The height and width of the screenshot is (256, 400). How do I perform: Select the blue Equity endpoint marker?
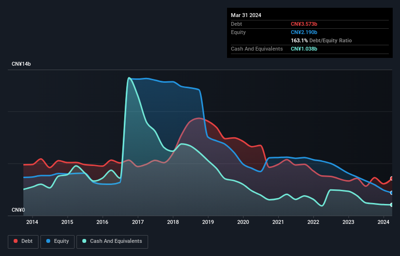[392, 193]
